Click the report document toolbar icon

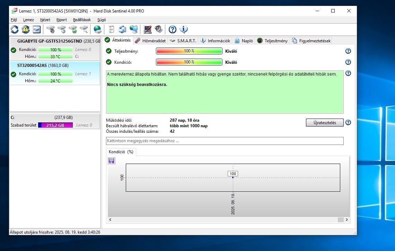click(x=111, y=29)
